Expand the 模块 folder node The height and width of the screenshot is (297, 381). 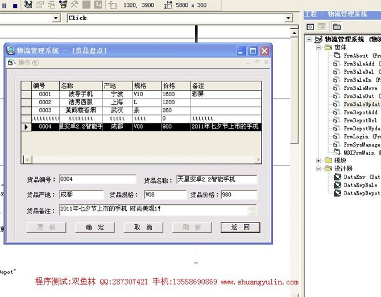pos(318,160)
